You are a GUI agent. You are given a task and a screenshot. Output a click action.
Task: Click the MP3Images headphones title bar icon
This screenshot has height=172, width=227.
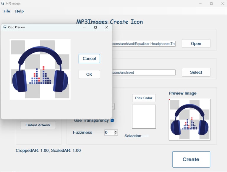coord(3,3)
